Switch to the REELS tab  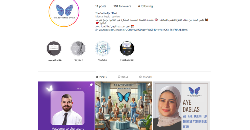(x=123, y=77)
